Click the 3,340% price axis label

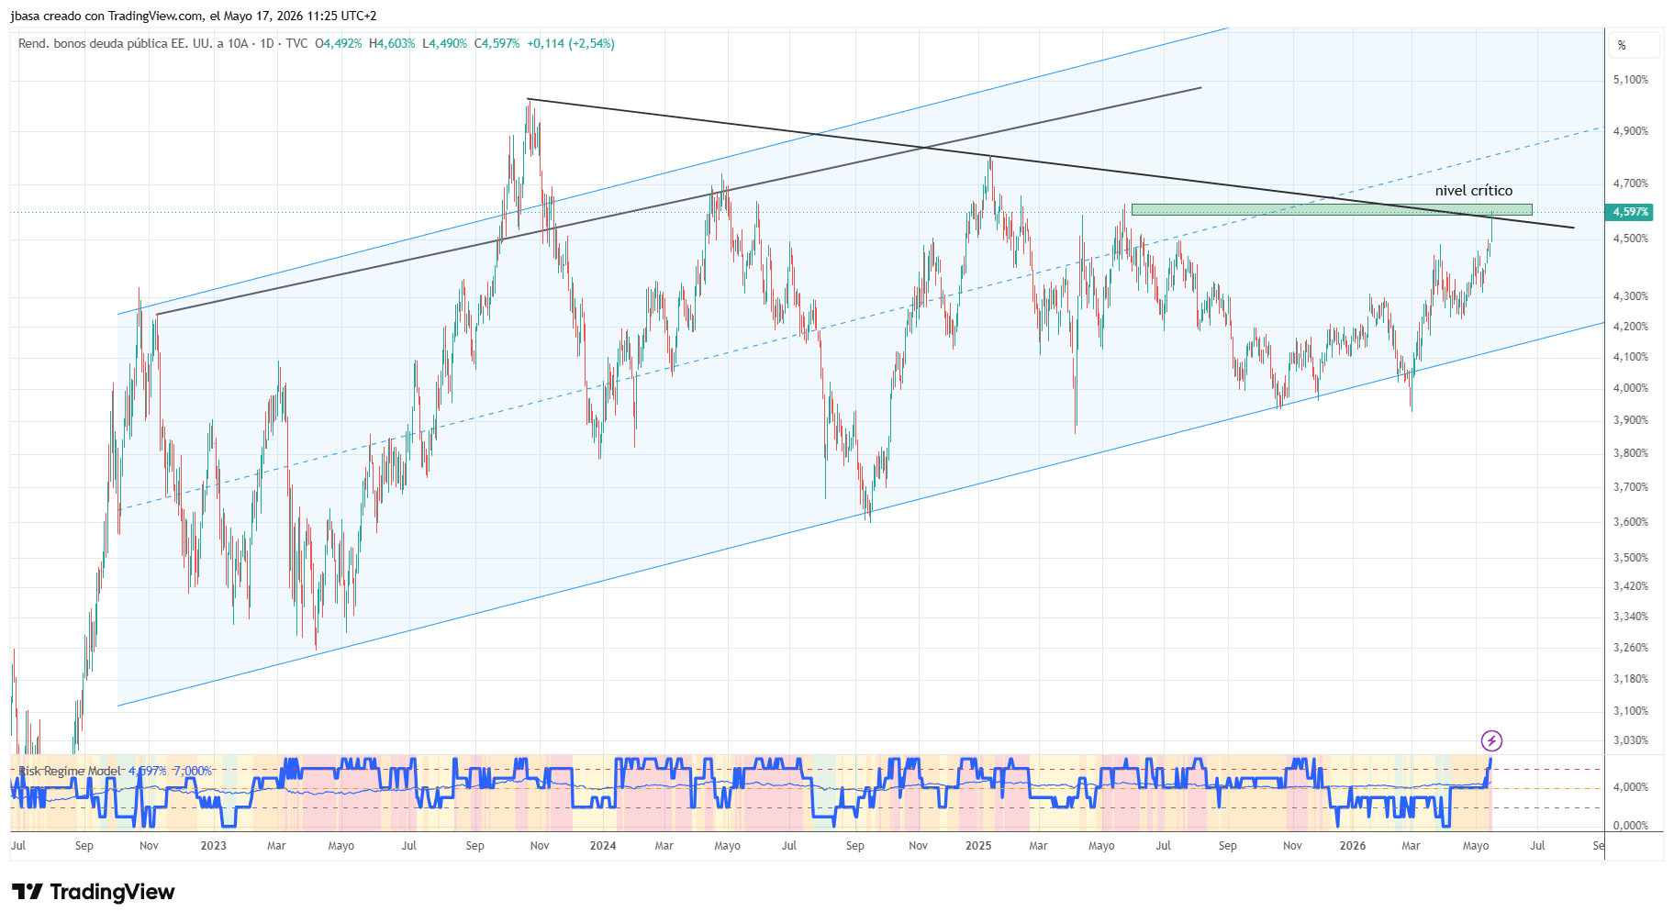click(x=1631, y=617)
